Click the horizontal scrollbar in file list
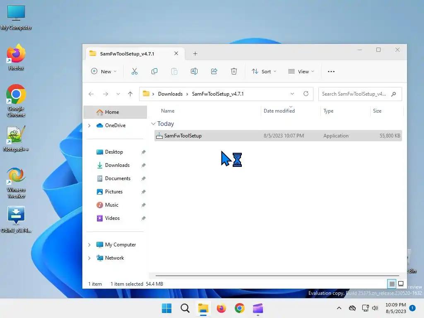This screenshot has height=318, width=424. pyautogui.click(x=277, y=276)
